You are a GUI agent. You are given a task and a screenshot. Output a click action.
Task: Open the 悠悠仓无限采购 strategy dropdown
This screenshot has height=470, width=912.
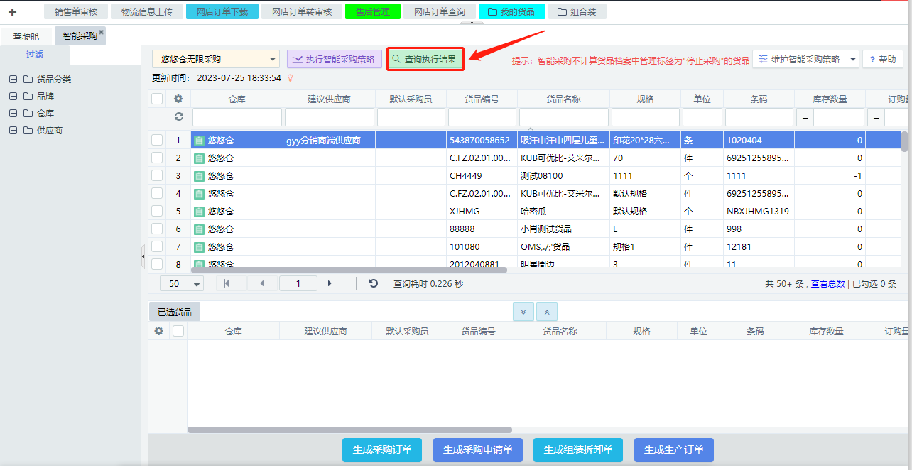pos(216,60)
